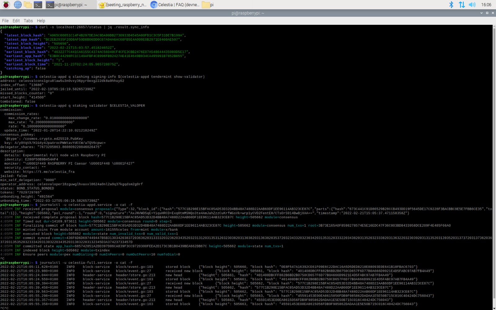The width and height of the screenshot is (496, 310).
Task: Expand the Help menu
Action: [41, 20]
